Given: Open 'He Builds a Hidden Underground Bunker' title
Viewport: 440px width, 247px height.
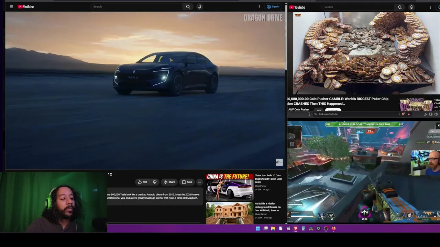Looking at the screenshot, I should click(268, 207).
